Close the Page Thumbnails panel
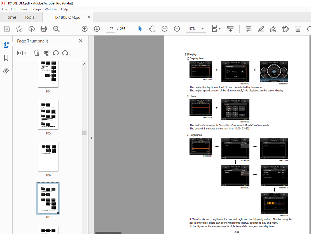311x234 pixels. pos(81,41)
